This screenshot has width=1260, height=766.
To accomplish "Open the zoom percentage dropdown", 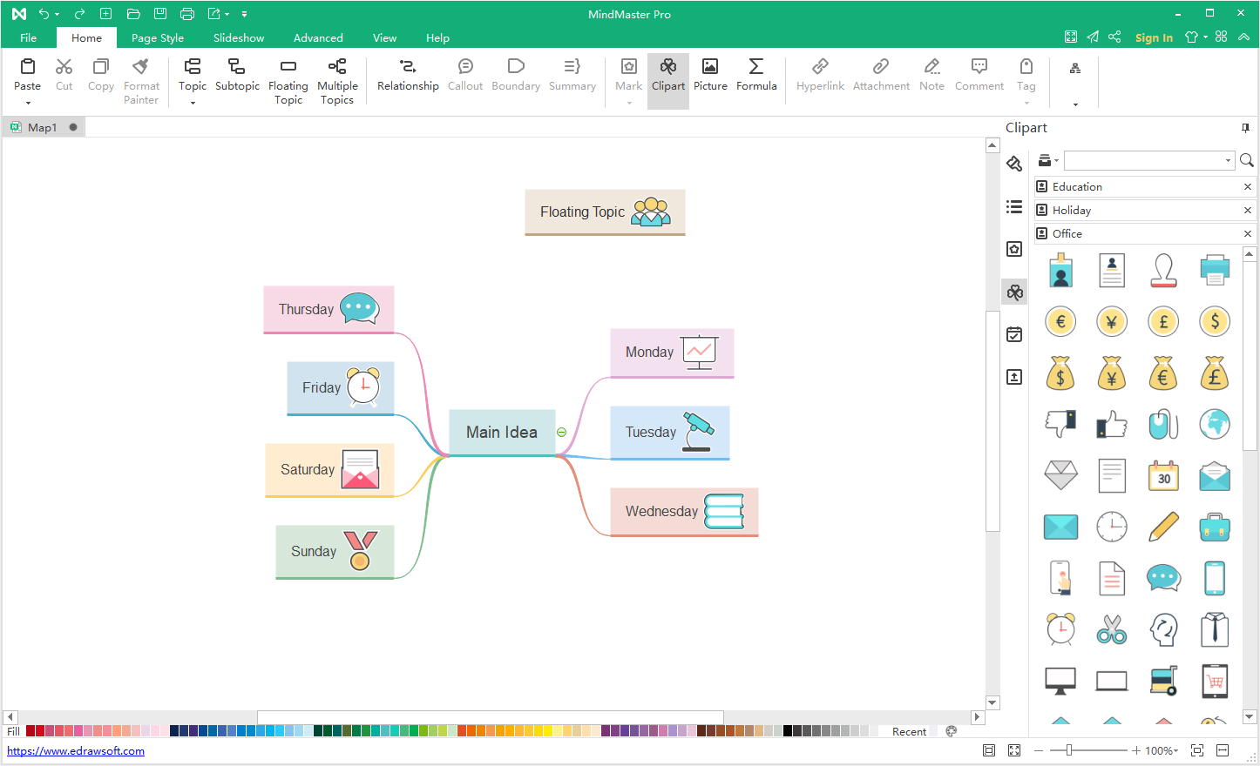I will (1175, 751).
